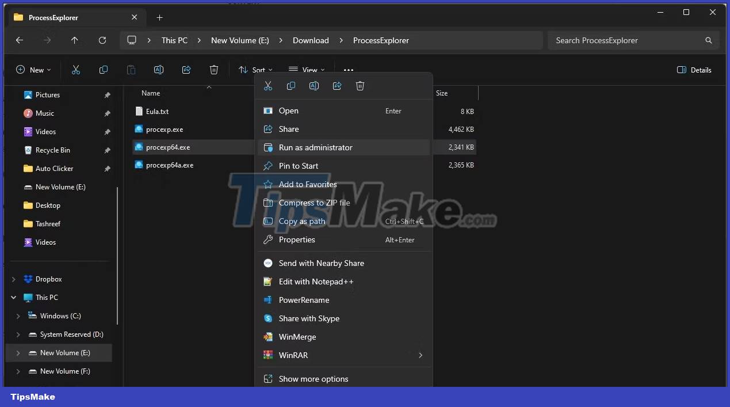Expand the WinRAR submenu
730x407 pixels.
click(x=420, y=355)
